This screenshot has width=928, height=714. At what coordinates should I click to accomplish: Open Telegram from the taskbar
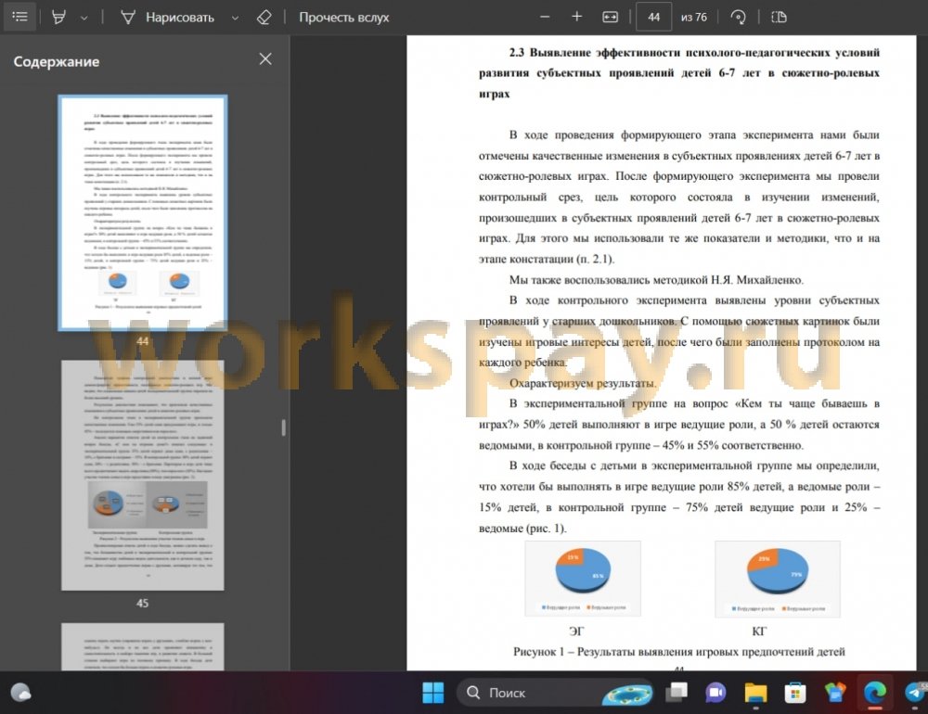pyautogui.click(x=915, y=692)
